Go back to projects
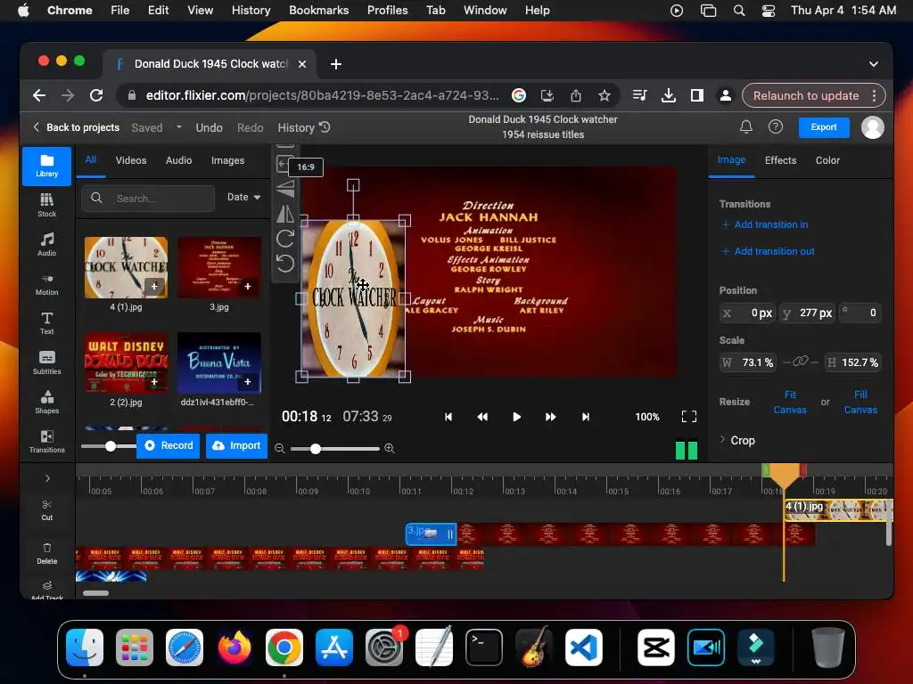Image resolution: width=913 pixels, height=684 pixels. click(x=76, y=126)
